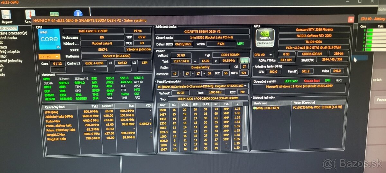The height and width of the screenshot is (173, 386).
Task: Click the TPM indicator
Action: coord(327,81)
